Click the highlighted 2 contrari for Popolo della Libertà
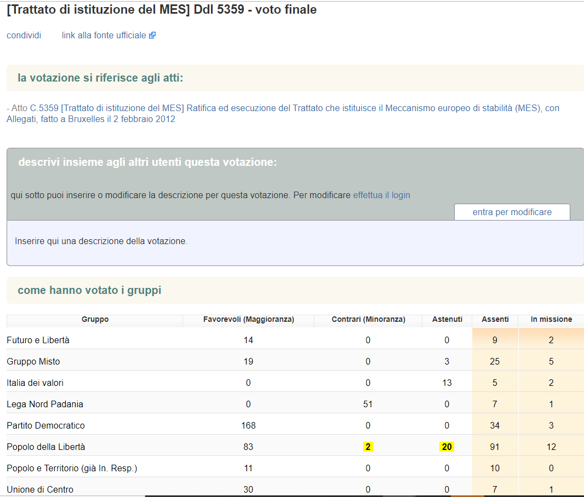Screen dimensions: 584x497 pyautogui.click(x=368, y=447)
